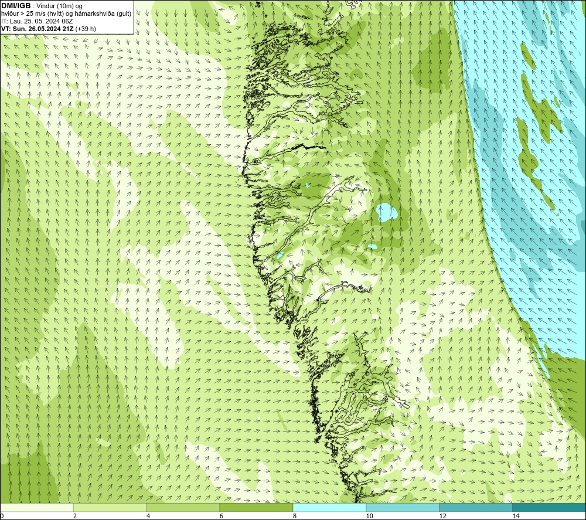Image resolution: width=586 pixels, height=520 pixels.
Task: Click the legend label '2'
Action: coord(75,516)
